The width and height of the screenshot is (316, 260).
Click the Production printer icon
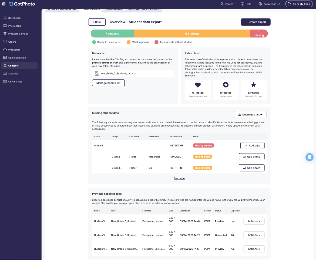(5, 50)
